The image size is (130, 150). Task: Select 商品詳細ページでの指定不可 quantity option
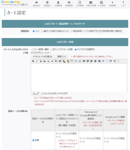point(71,31)
